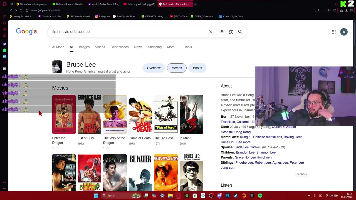Click the address bar URL
This screenshot has height=200, width=356.
pyautogui.click(x=45, y=10)
